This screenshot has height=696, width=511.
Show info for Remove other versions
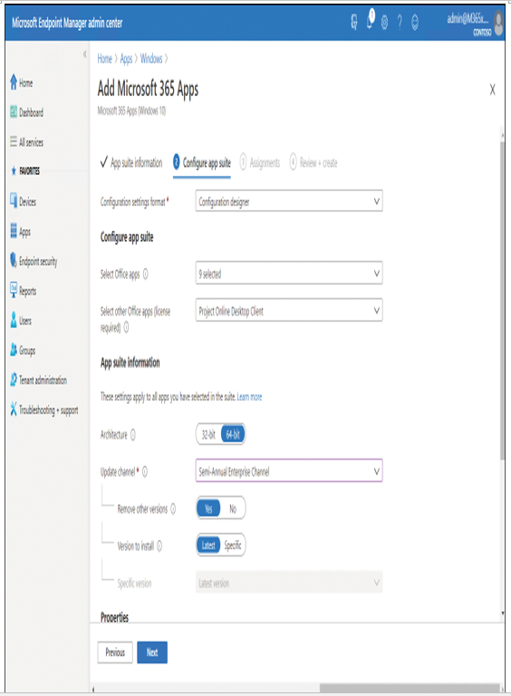pos(173,508)
